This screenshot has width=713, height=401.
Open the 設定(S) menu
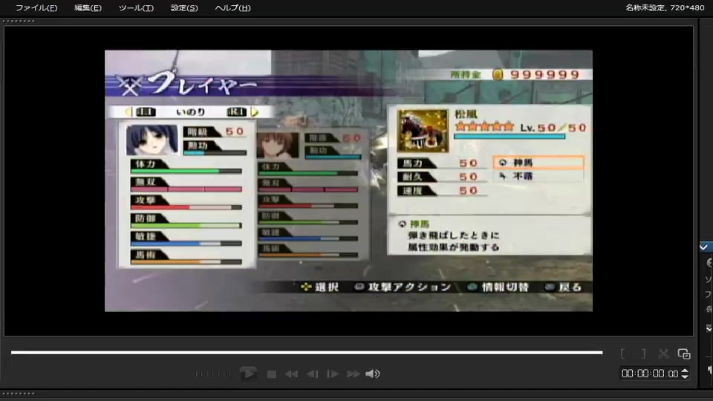tap(184, 7)
